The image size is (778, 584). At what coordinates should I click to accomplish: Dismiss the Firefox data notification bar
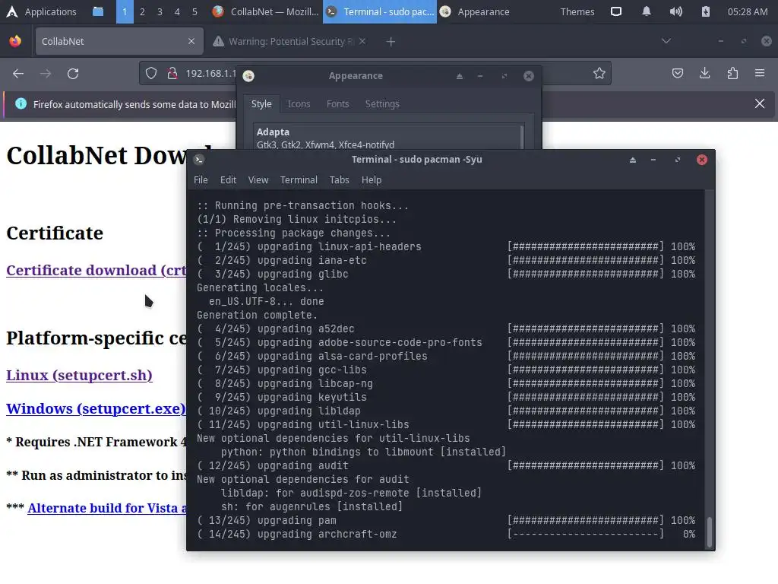click(x=760, y=103)
